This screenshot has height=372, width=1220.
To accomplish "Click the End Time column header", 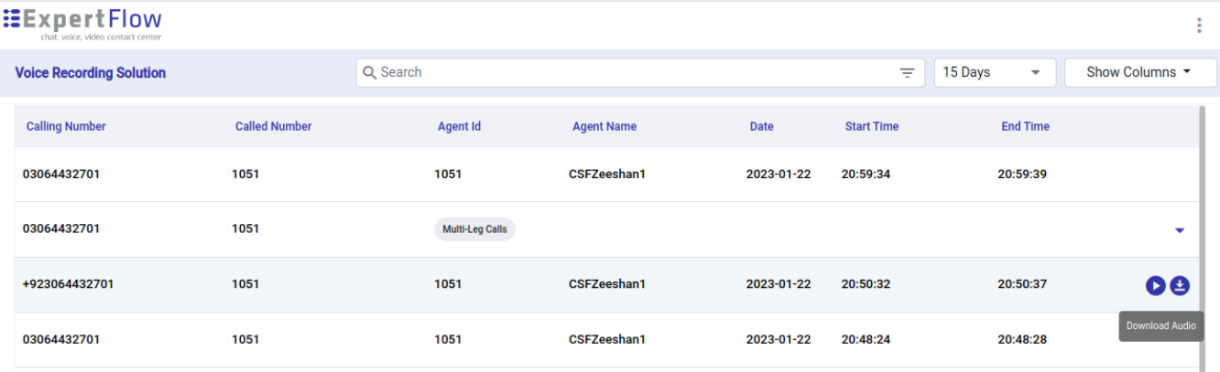I will coord(1025,126).
